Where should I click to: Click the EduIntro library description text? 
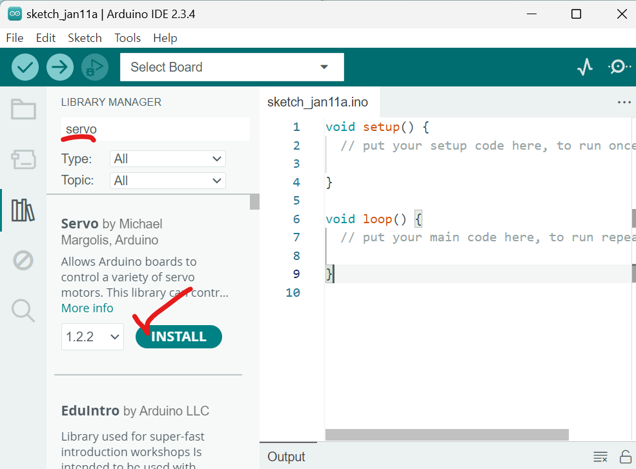point(132,452)
